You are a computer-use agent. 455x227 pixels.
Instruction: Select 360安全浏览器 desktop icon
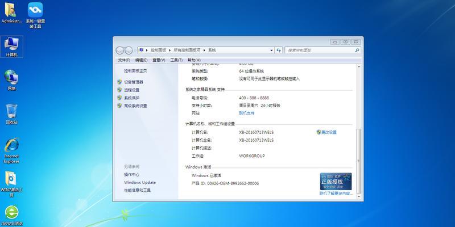pos(11,216)
